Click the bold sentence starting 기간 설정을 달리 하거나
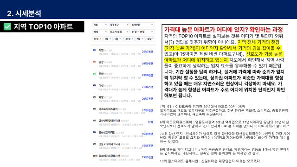297x167 pixels. click(x=225, y=83)
